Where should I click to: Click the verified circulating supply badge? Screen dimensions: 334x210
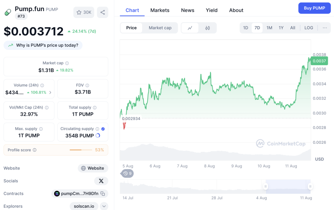(103, 129)
